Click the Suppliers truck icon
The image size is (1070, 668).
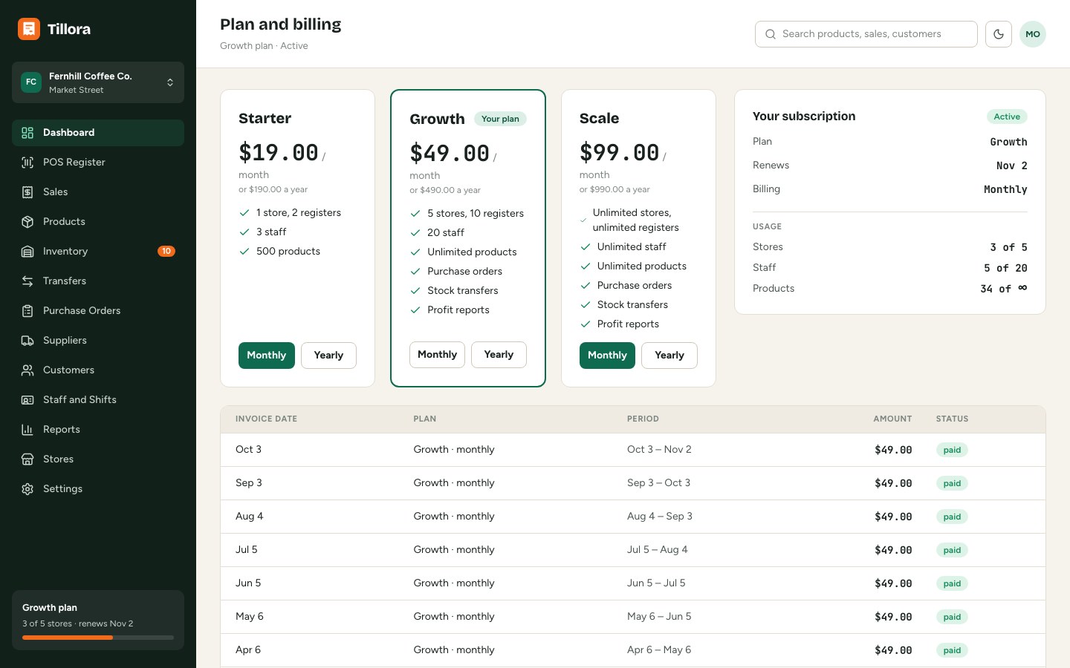(x=27, y=341)
